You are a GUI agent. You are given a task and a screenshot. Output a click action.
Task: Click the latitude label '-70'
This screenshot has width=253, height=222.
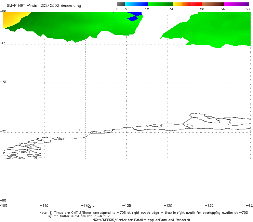(3, 82)
